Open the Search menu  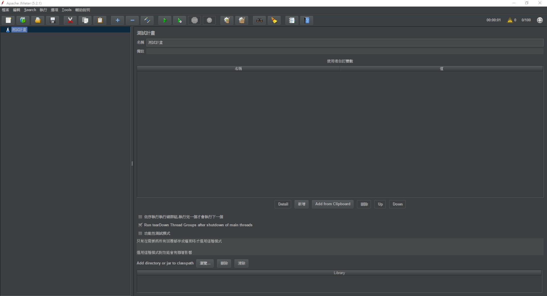30,10
